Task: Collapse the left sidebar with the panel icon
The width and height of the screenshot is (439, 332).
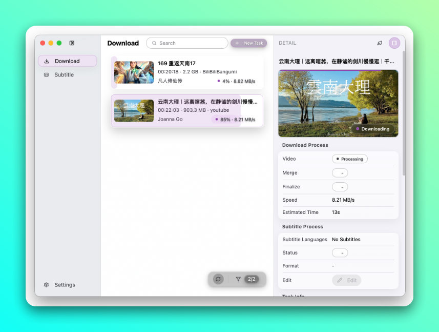Action: pos(72,43)
